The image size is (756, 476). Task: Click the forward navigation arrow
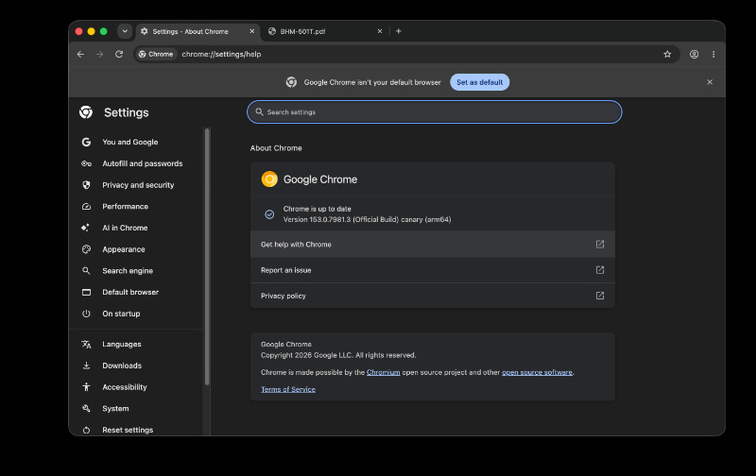tap(100, 55)
